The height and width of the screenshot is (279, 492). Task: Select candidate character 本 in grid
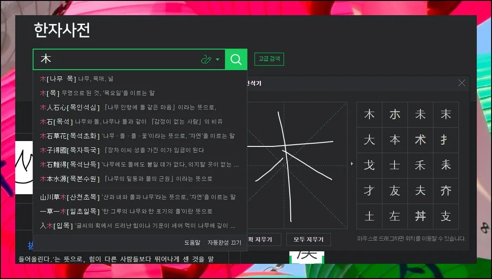point(394,140)
